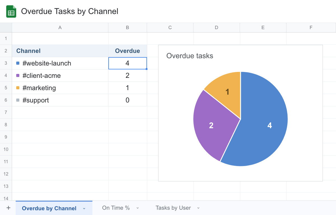
Task: Select row 5 header
Action: click(6, 88)
